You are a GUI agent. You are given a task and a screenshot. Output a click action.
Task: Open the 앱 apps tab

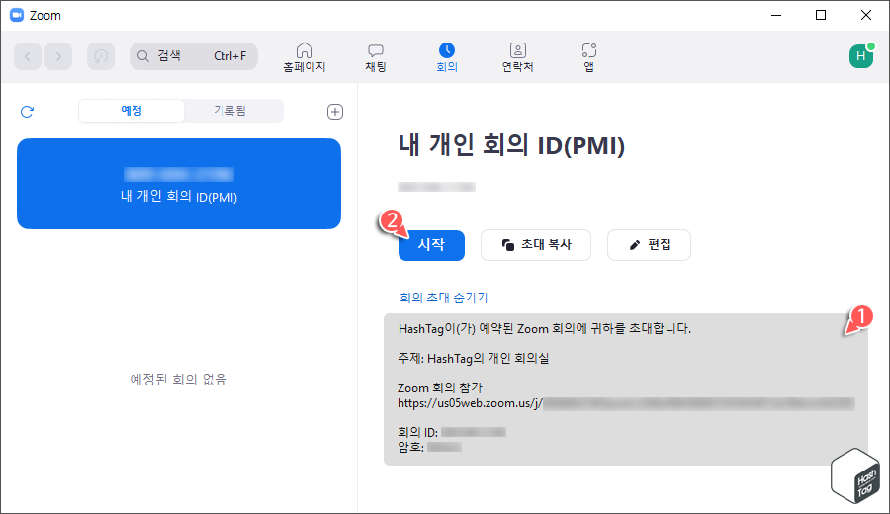589,57
